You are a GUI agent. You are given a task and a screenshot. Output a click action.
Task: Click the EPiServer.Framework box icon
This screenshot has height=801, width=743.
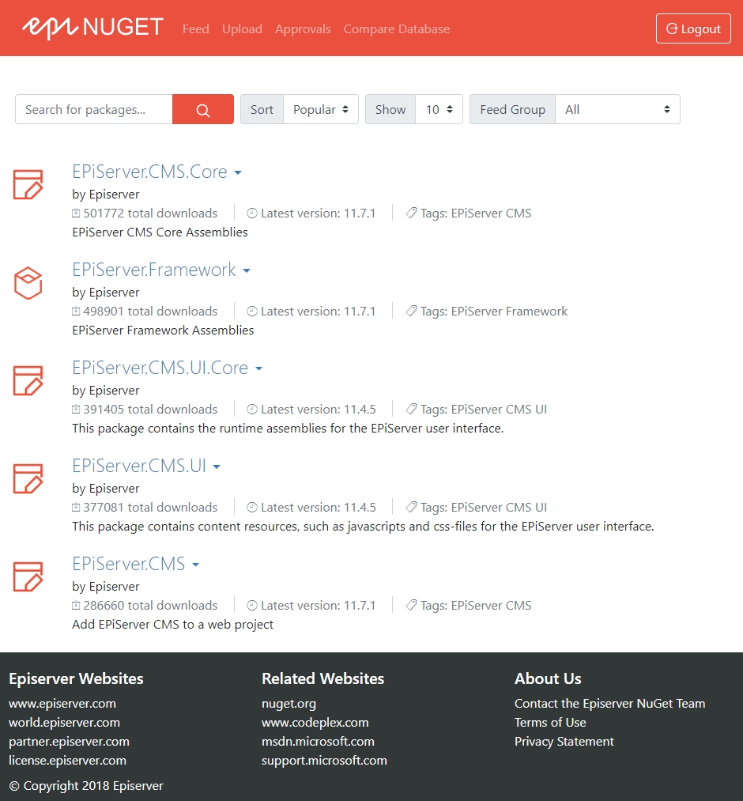28,282
